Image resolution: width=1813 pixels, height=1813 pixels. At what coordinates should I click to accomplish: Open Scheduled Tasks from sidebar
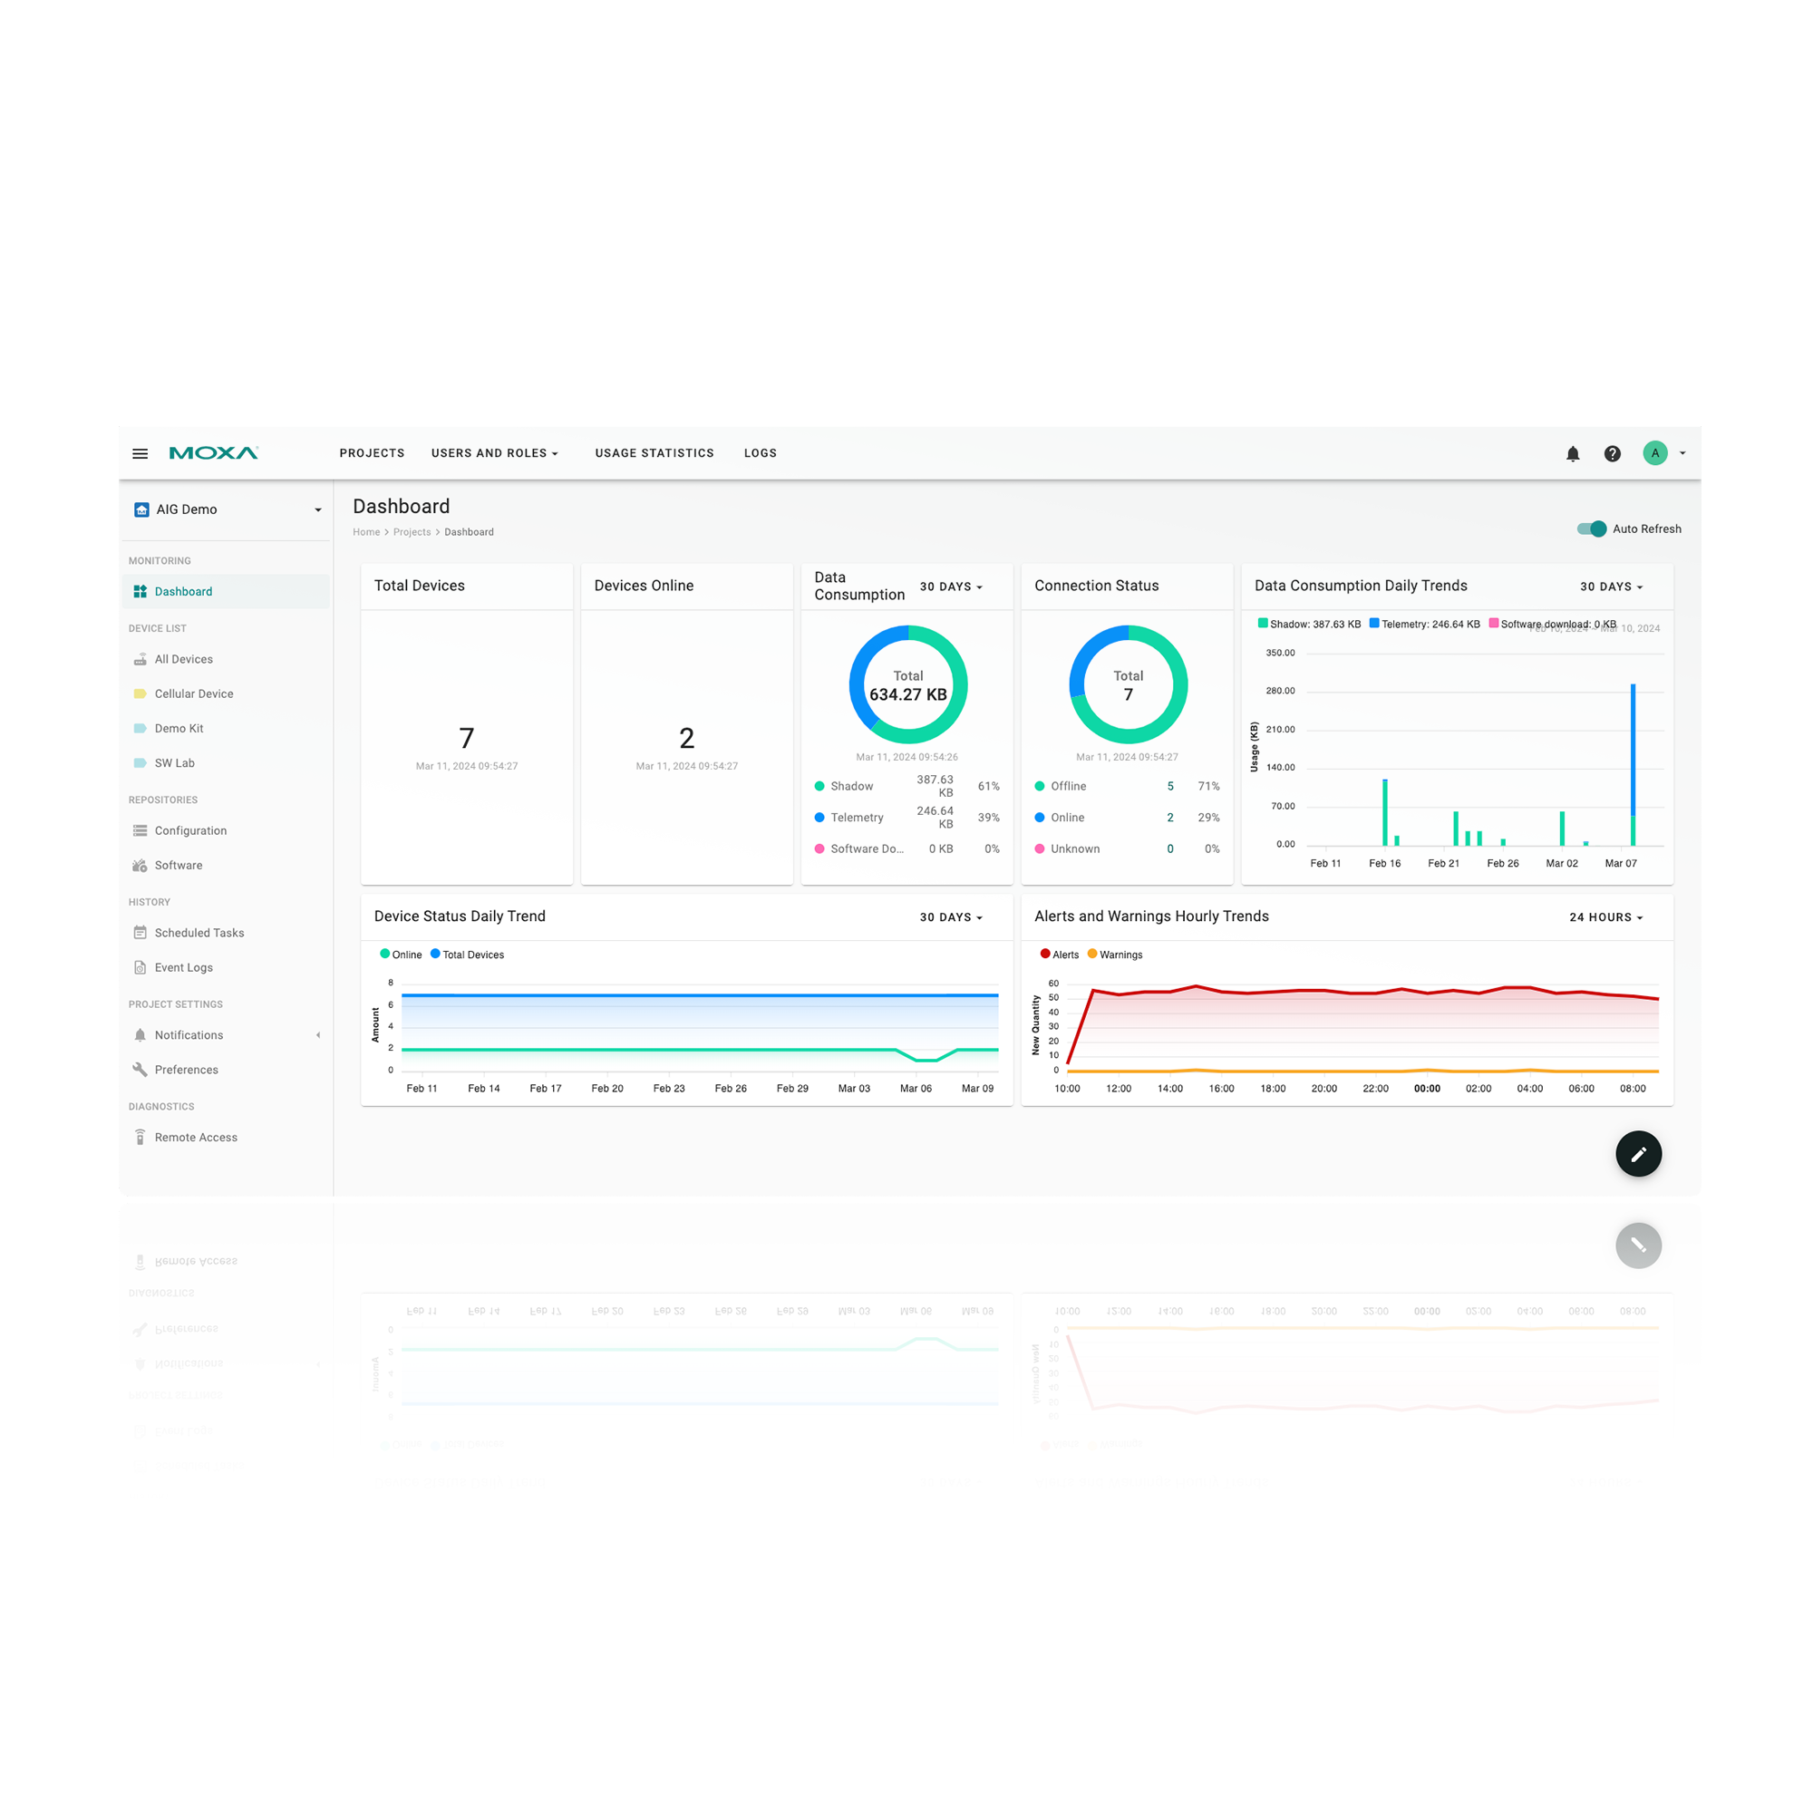point(199,933)
